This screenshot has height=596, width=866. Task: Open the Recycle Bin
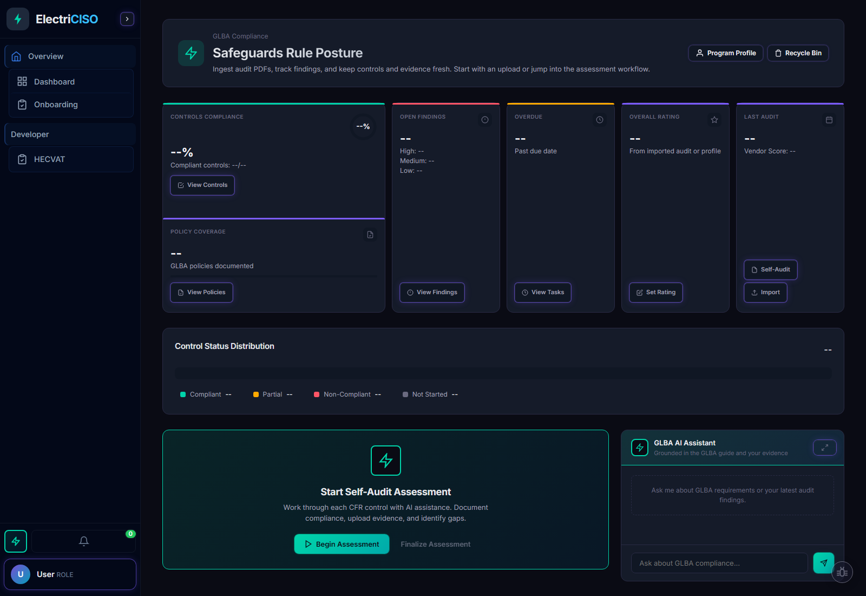pyautogui.click(x=797, y=53)
